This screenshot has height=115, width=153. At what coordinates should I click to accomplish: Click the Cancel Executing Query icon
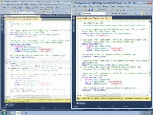(129, 13)
